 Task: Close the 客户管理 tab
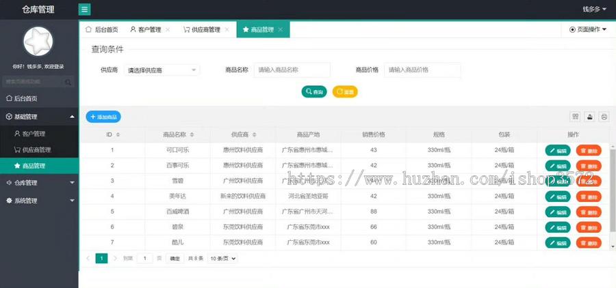tap(168, 29)
